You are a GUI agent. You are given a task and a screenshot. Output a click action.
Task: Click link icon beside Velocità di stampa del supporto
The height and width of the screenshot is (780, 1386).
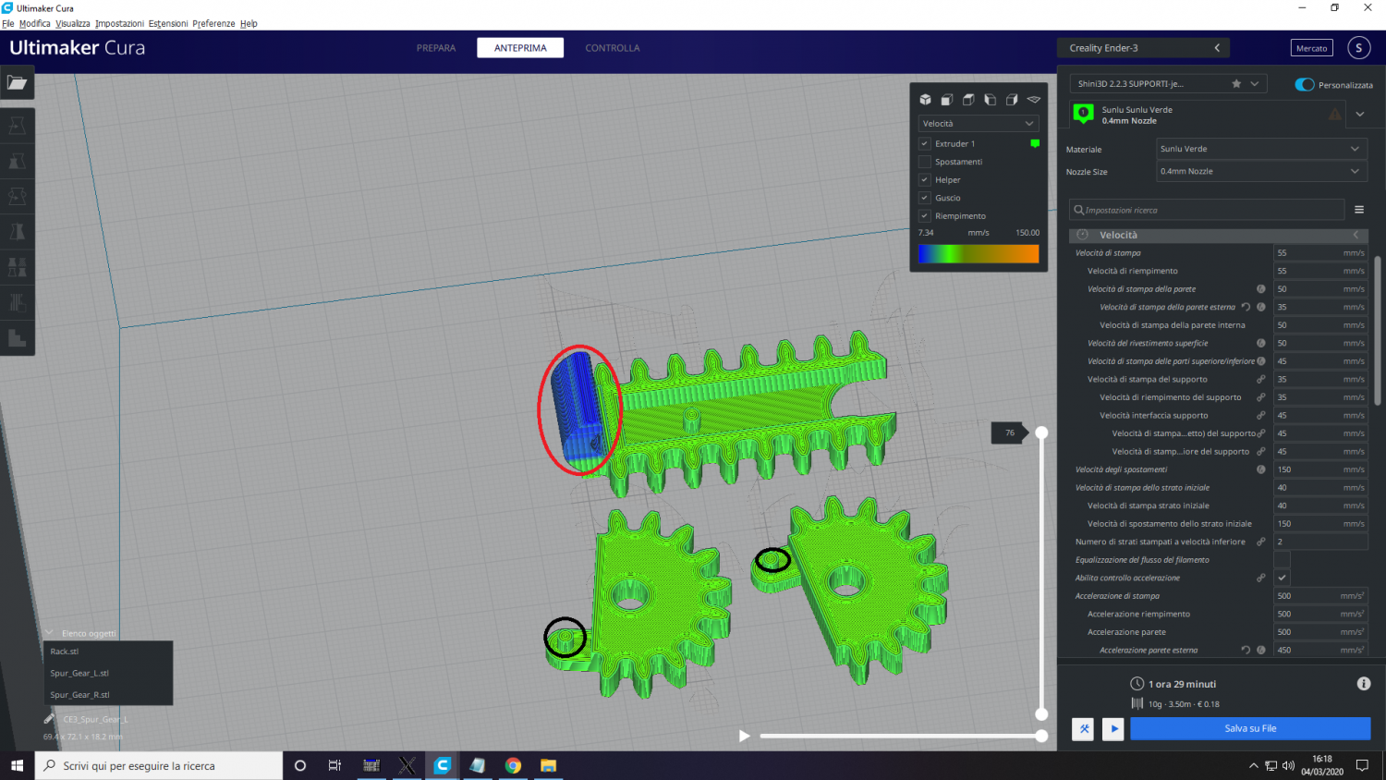tap(1261, 379)
